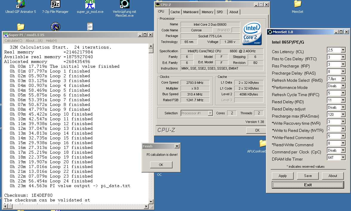Switch to the About tab in CPU-Z
Viewport: 351px width, 211px height.
point(233,12)
